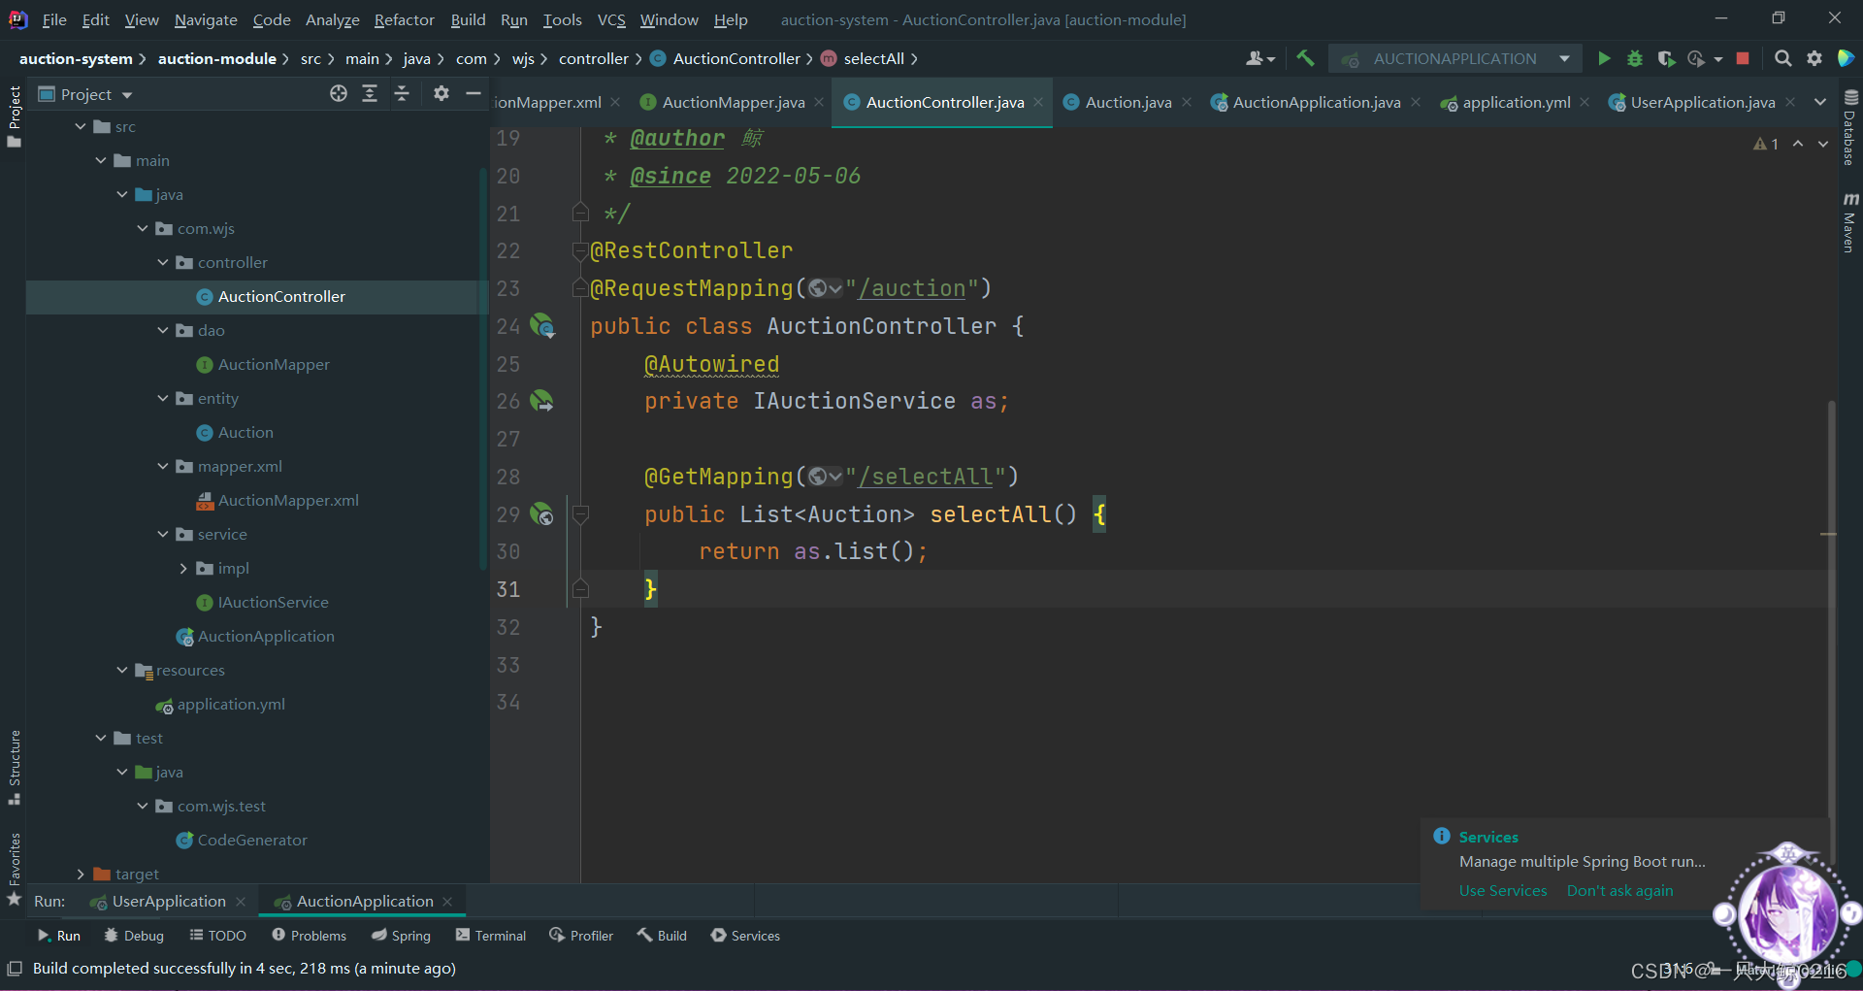Click the profiler run icon in toolbar

1696,59
